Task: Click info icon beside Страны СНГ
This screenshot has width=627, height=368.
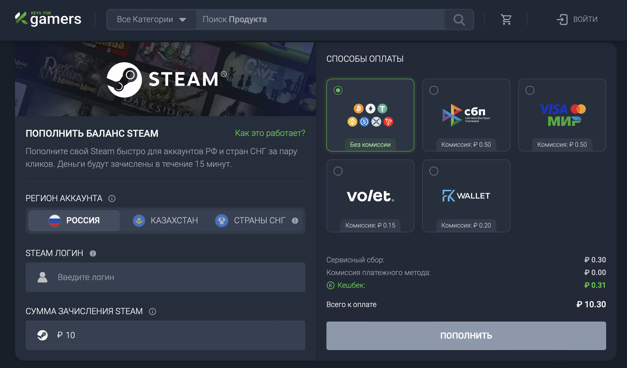Action: (295, 221)
